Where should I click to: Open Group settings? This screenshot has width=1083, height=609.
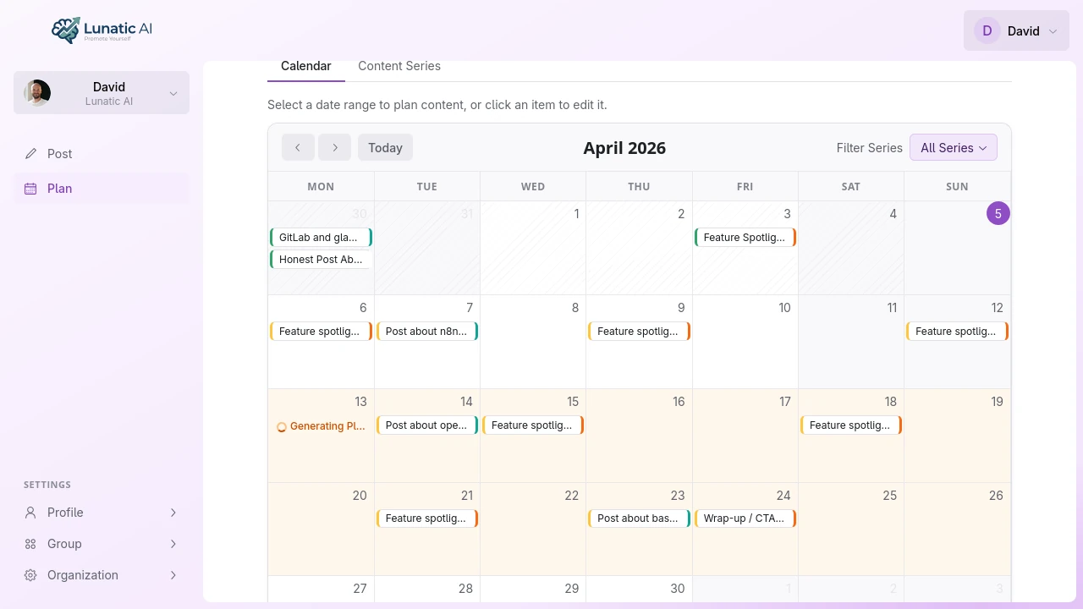pos(102,544)
